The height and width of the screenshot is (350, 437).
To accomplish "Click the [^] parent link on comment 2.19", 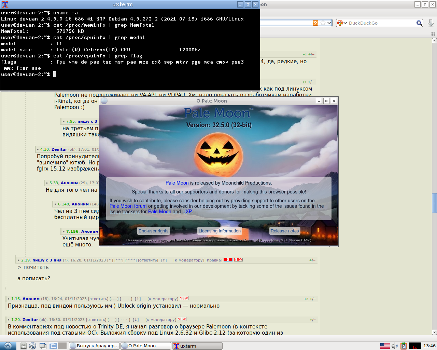I will tap(110, 260).
